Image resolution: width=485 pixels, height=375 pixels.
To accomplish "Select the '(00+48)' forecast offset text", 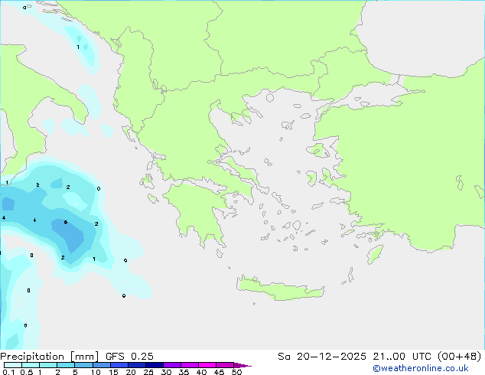I will [459, 357].
